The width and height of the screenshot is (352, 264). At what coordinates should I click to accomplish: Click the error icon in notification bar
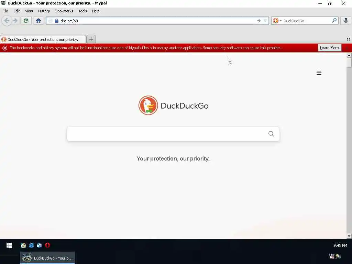[x=5, y=48]
